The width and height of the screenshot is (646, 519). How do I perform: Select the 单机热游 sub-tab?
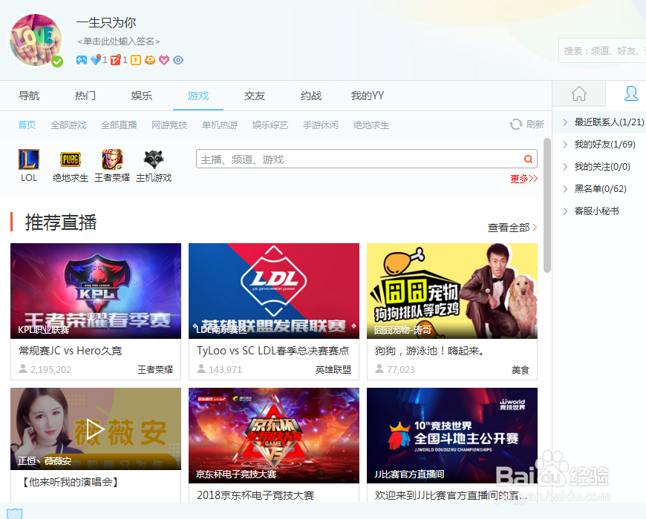pyautogui.click(x=220, y=125)
